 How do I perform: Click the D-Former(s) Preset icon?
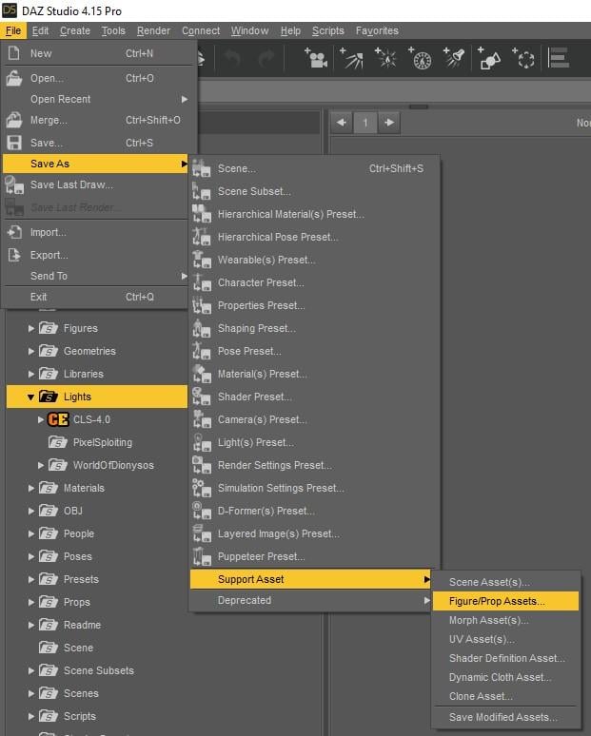coord(201,511)
